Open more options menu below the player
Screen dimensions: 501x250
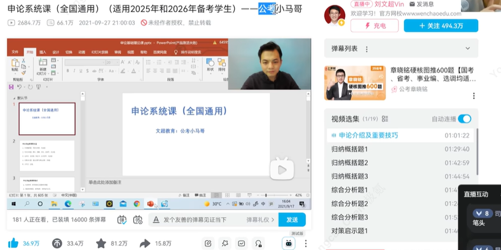point(306,243)
